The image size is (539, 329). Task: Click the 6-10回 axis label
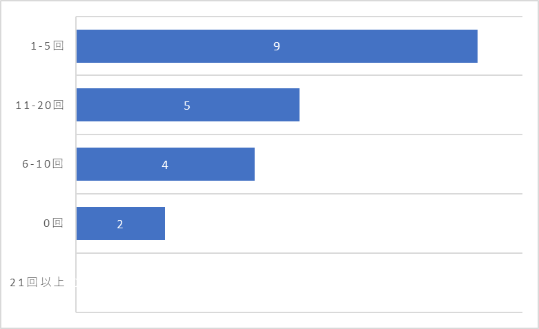click(43, 164)
